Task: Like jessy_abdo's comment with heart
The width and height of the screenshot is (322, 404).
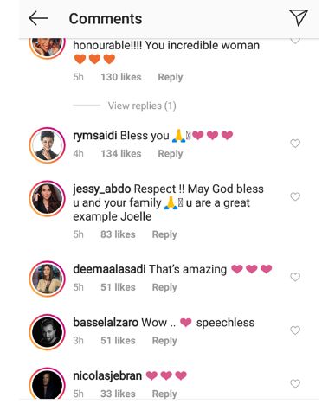Action: (295, 196)
